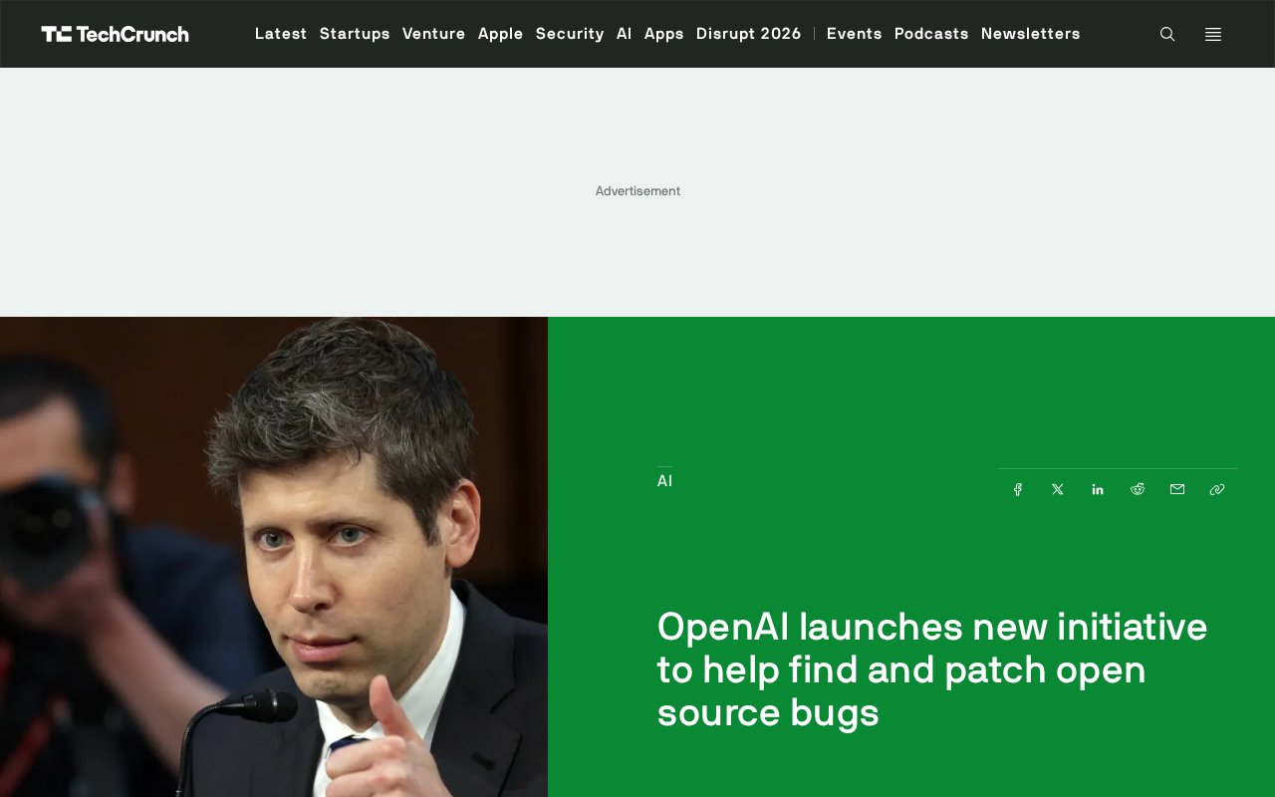Share article on X
The image size is (1275, 797).
pos(1058,489)
